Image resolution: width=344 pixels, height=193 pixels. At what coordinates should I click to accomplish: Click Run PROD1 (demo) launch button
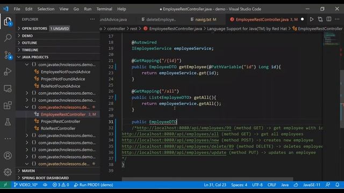coord(94,185)
